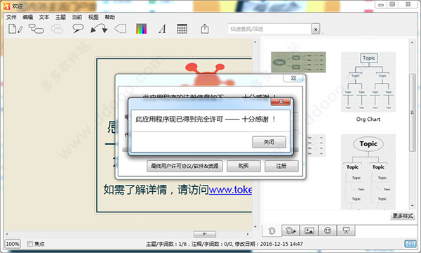Image resolution: width=421 pixels, height=253 pixels.
Task: Select the green mind map style thumbnail
Action: 298,63
